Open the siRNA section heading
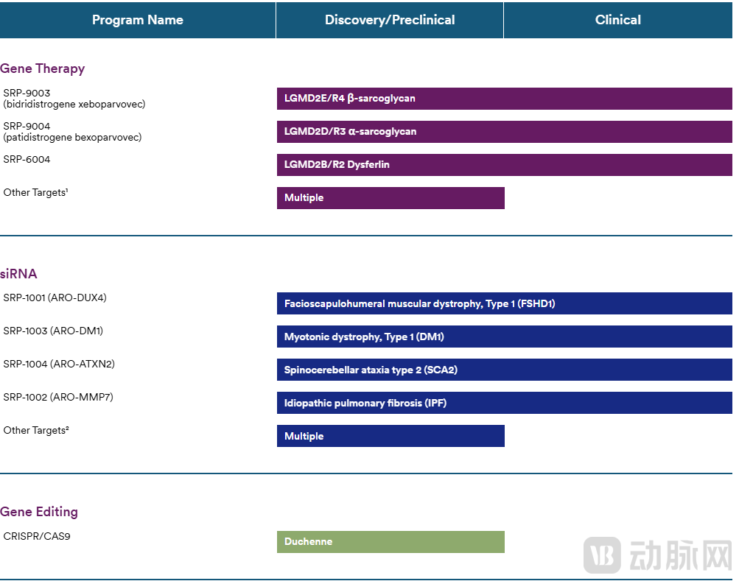Image resolution: width=739 pixels, height=581 pixels. point(18,274)
